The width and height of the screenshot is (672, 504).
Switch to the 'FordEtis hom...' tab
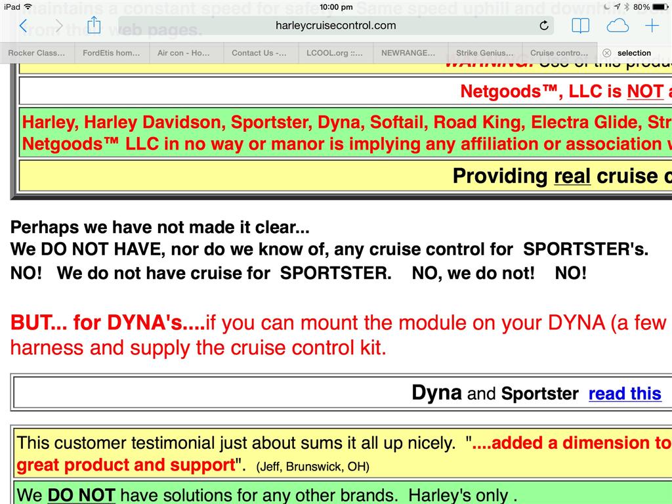coord(112,52)
